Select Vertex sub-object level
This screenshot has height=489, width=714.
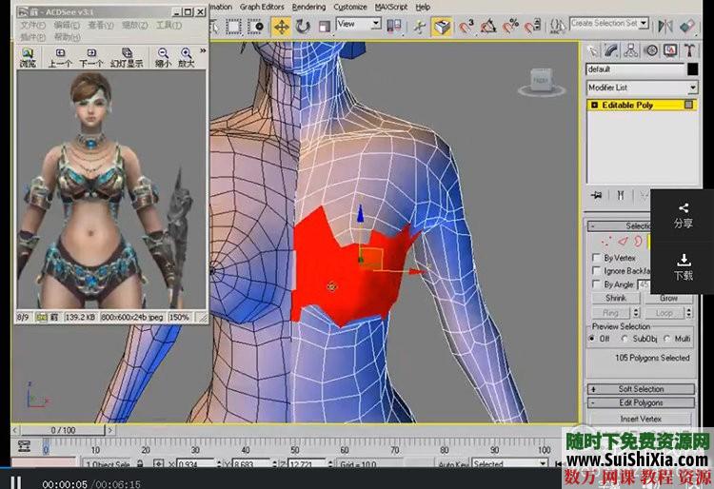click(606, 241)
